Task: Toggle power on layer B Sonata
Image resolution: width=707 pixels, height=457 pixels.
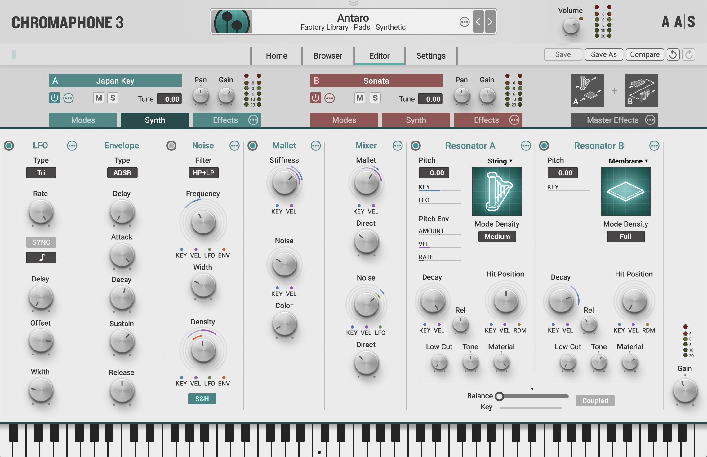Action: tap(315, 98)
